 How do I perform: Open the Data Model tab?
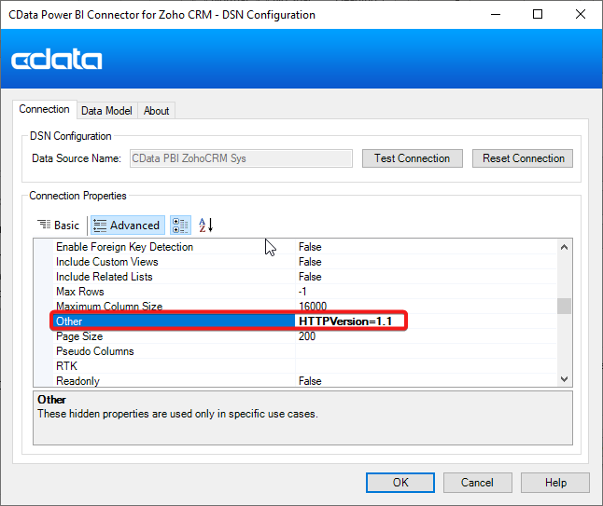pos(106,111)
